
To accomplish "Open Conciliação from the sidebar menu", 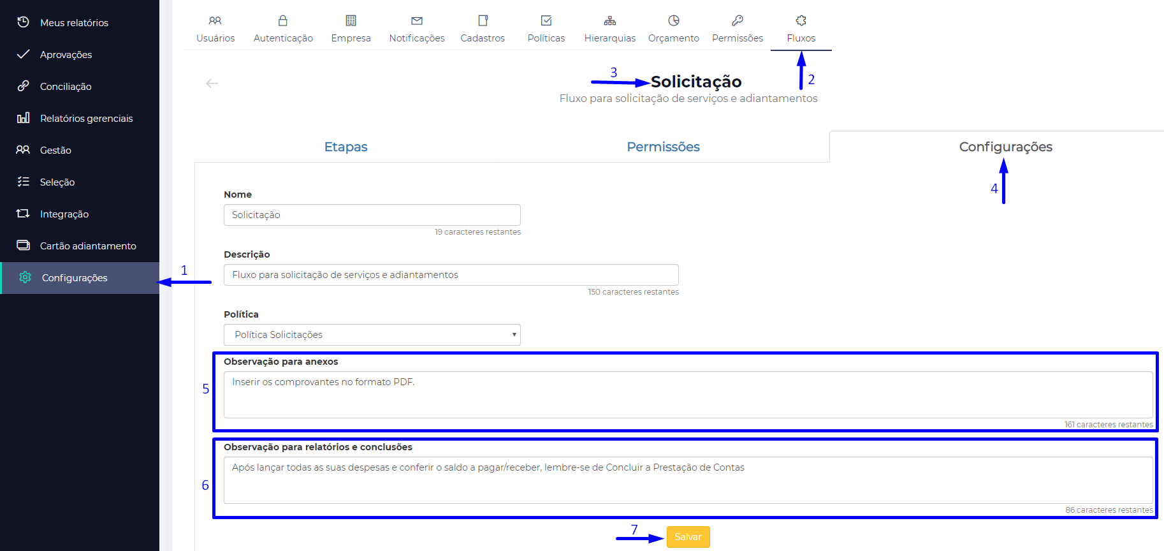I will 66,87.
